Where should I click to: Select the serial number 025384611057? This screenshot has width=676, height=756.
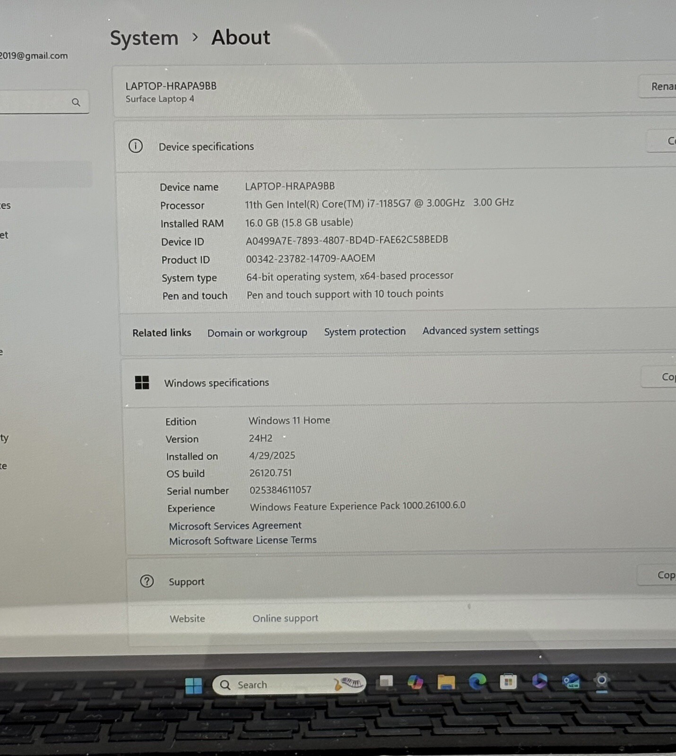[280, 490]
